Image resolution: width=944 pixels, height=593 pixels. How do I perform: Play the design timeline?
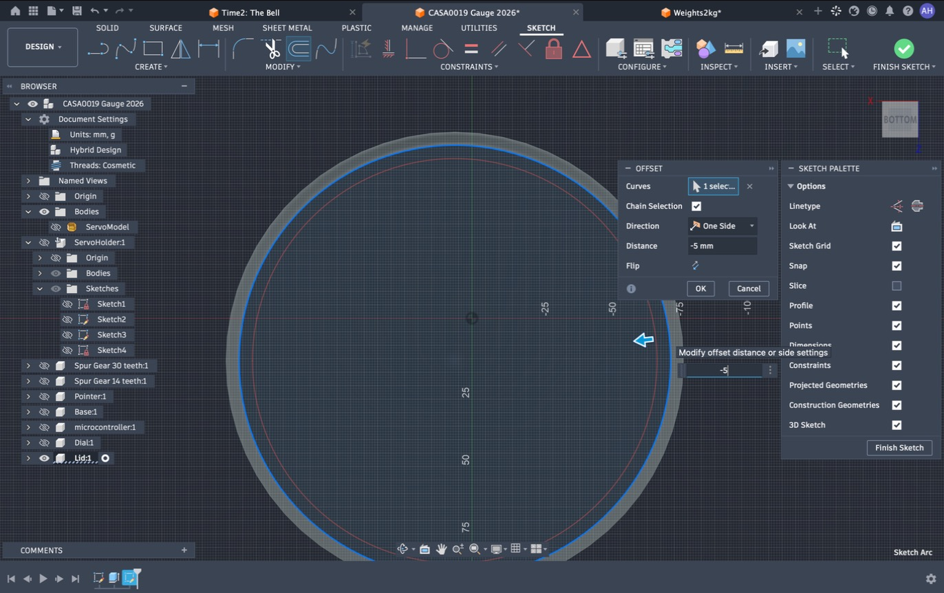tap(43, 579)
